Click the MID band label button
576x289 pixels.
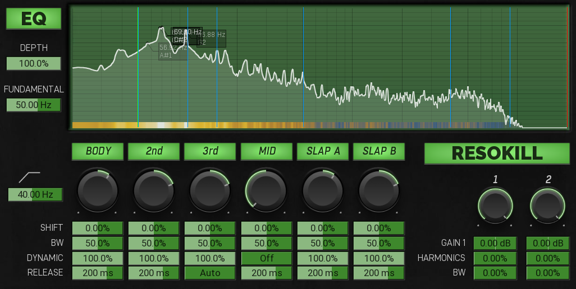coord(266,151)
